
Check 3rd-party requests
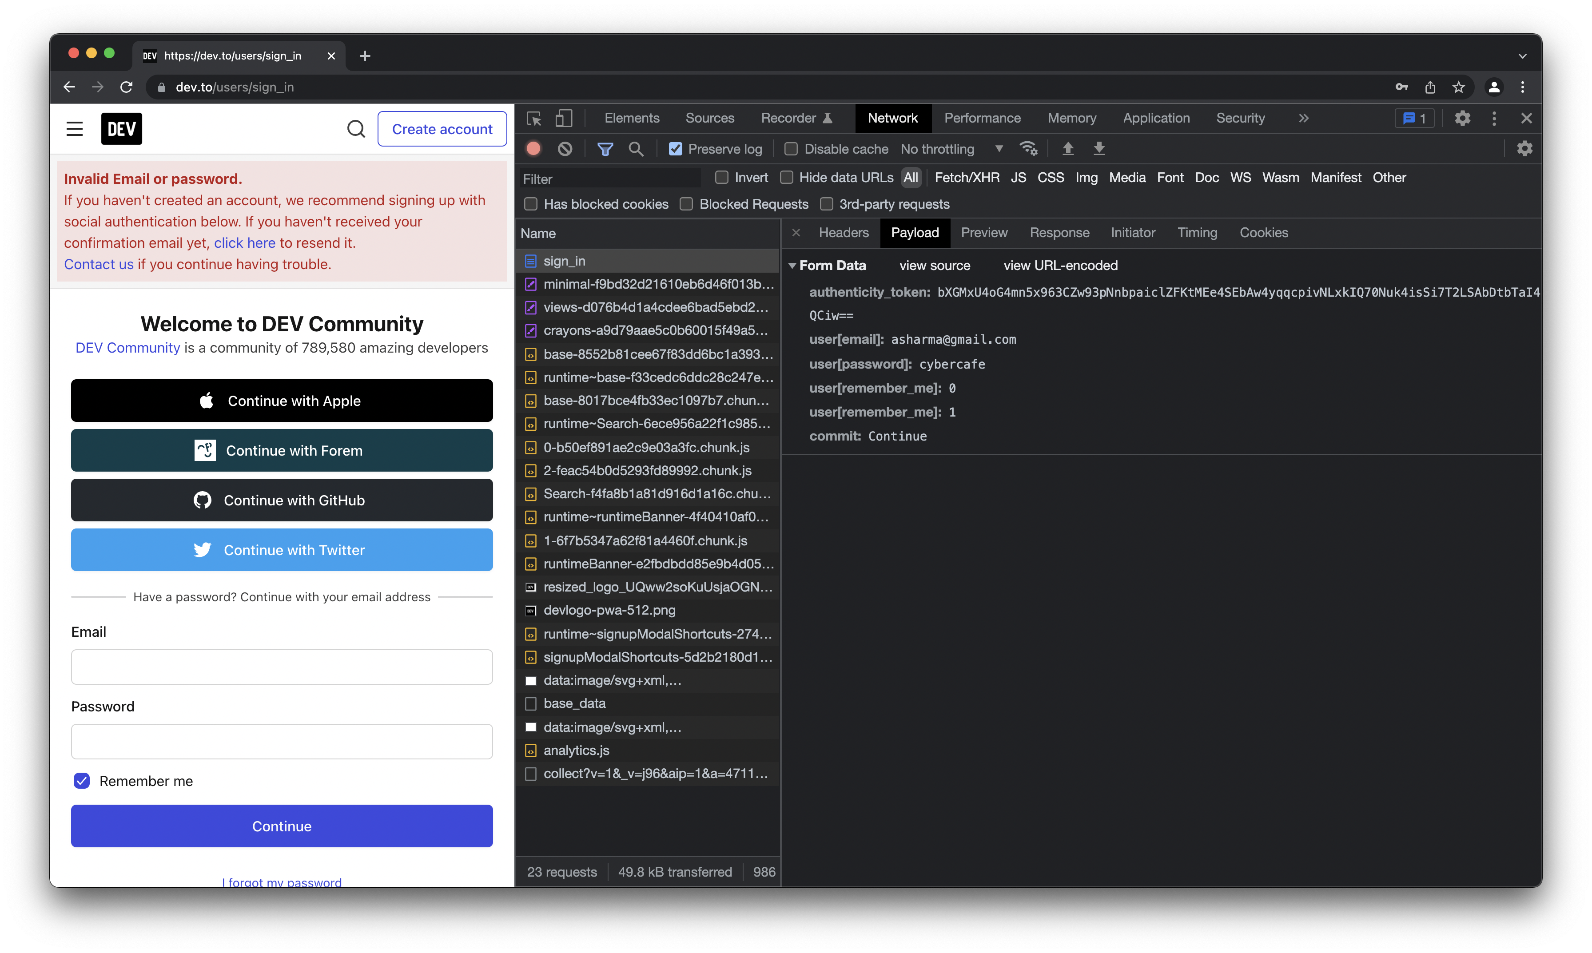click(826, 204)
